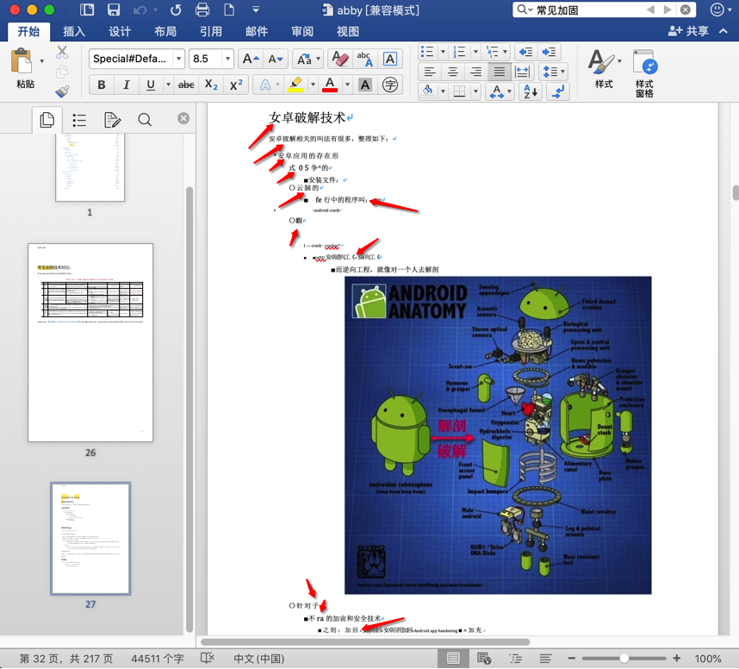Click the Print icon in title bar
Viewport: 739px width, 669px height.
click(202, 9)
